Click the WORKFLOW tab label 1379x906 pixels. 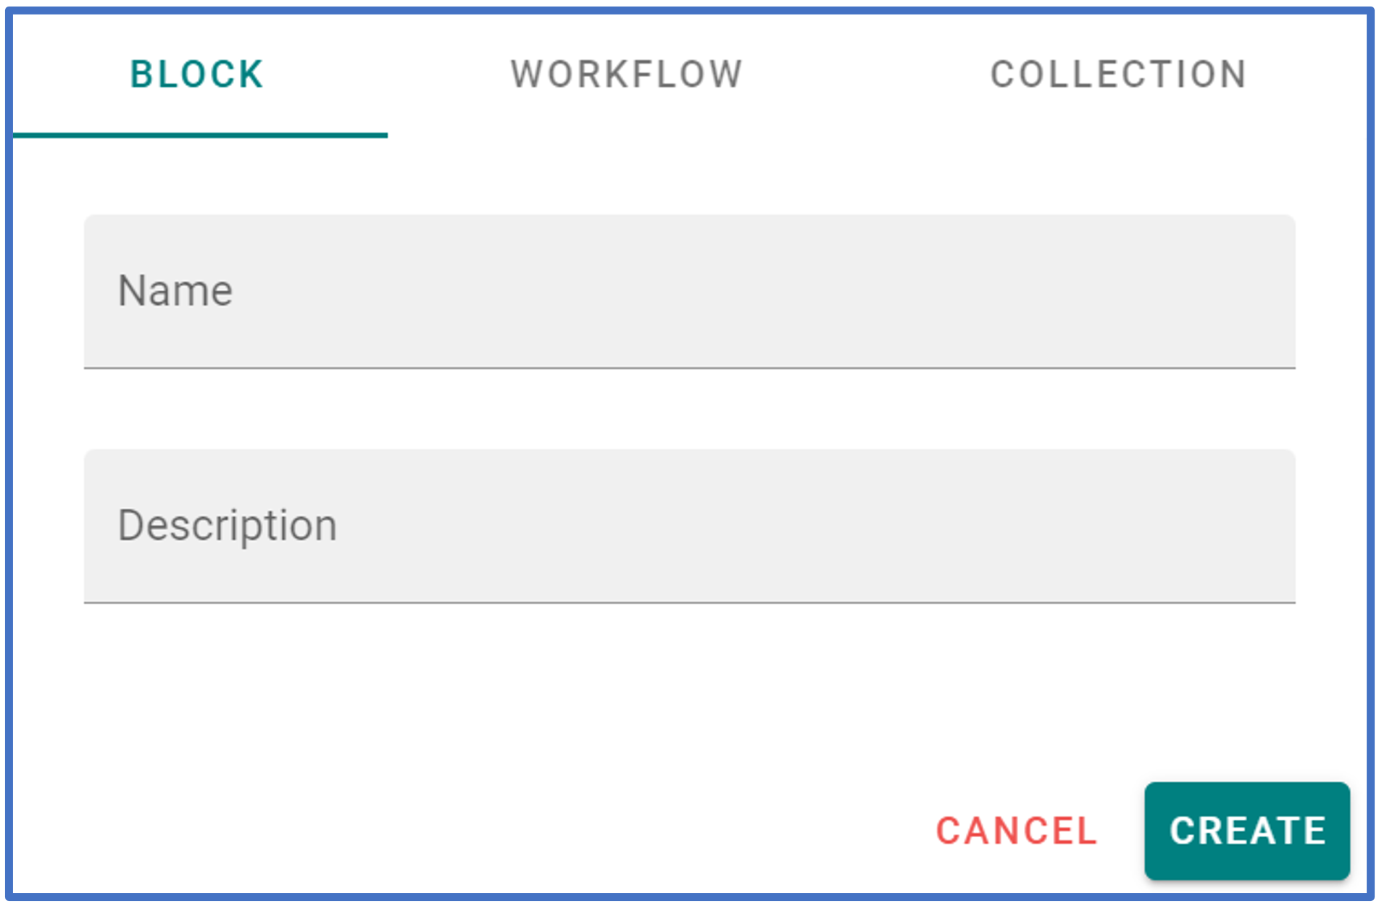(x=627, y=75)
